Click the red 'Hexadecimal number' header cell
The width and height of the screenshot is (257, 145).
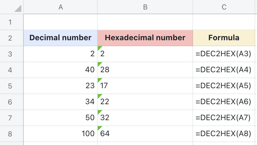pos(145,38)
